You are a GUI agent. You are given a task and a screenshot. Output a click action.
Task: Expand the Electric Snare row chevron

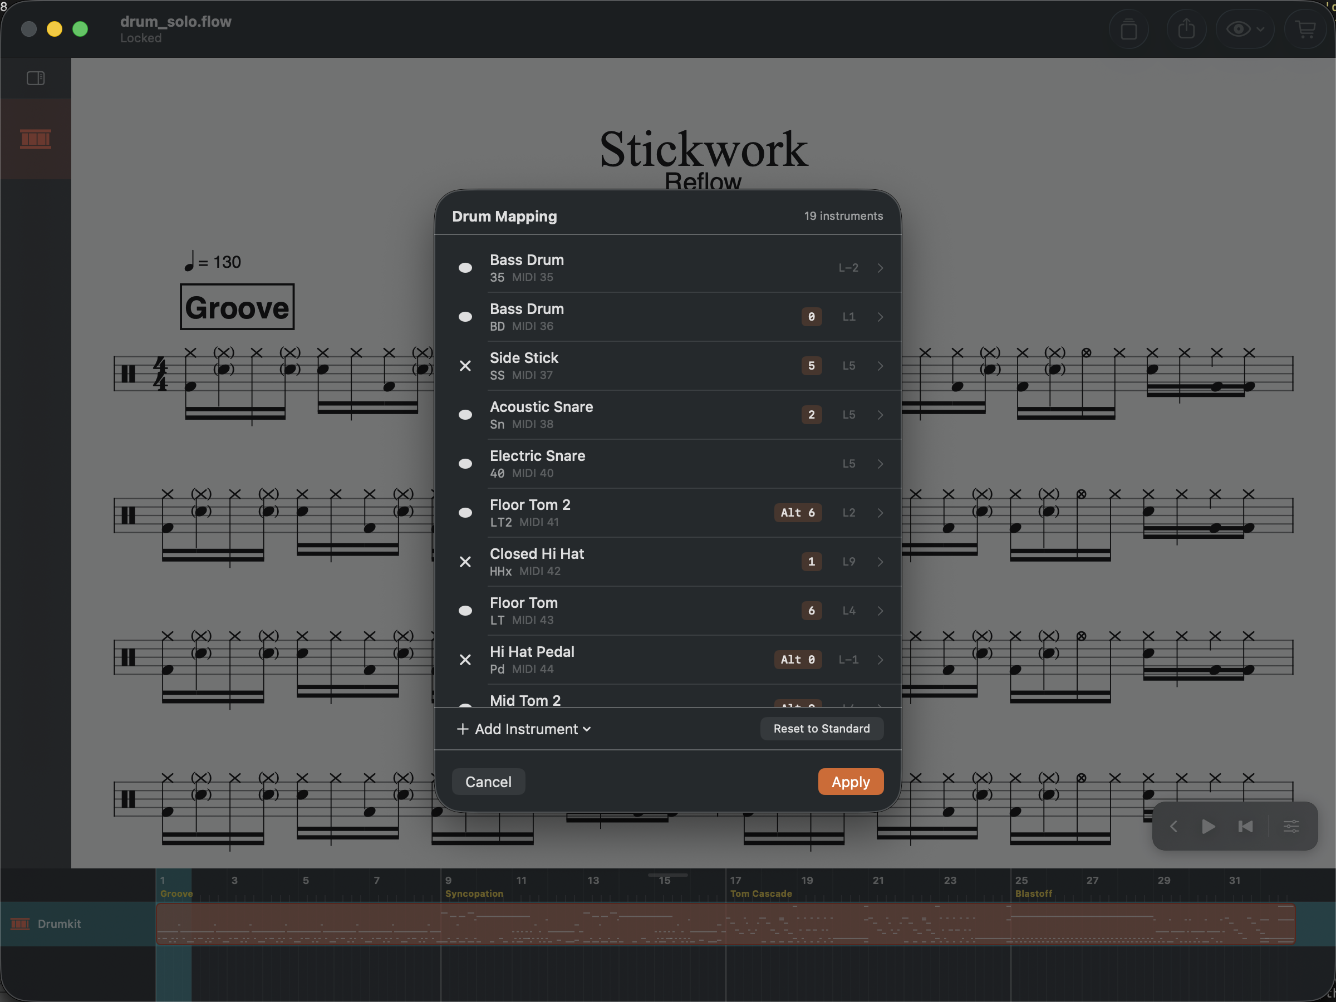pos(880,464)
